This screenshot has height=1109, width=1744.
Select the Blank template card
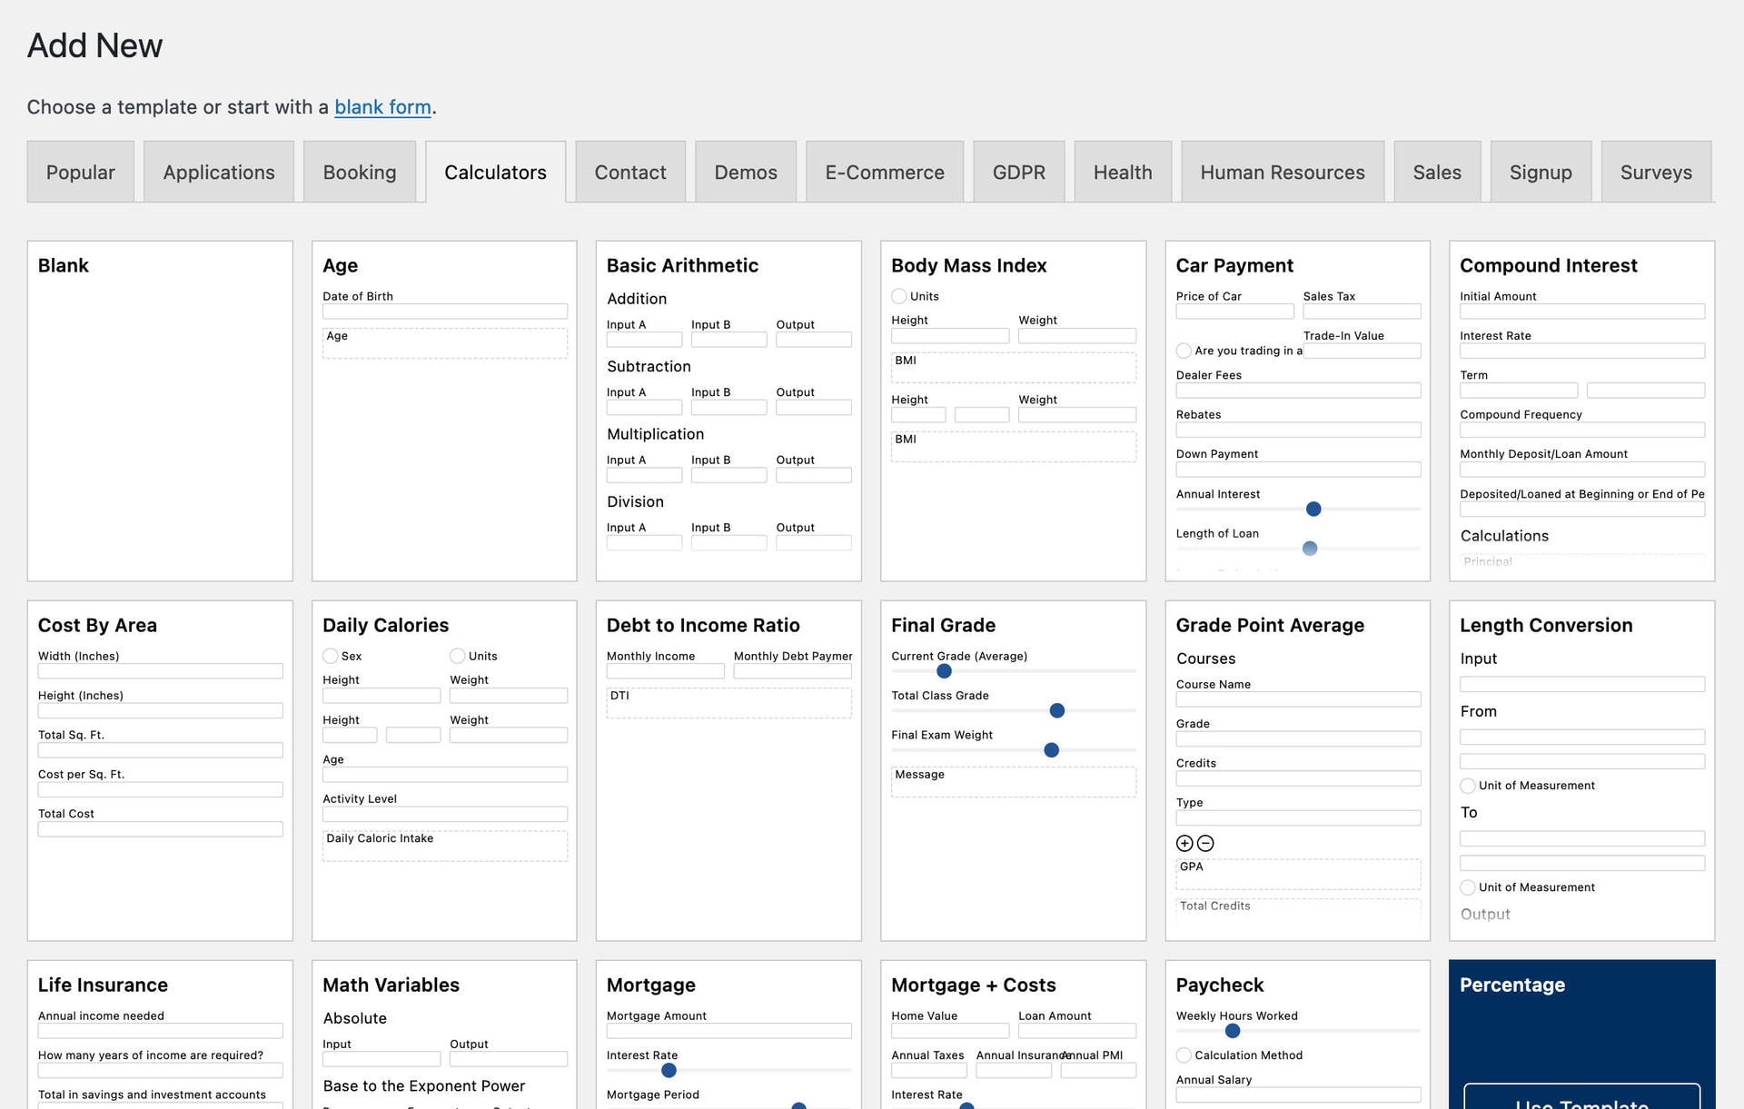click(x=160, y=411)
